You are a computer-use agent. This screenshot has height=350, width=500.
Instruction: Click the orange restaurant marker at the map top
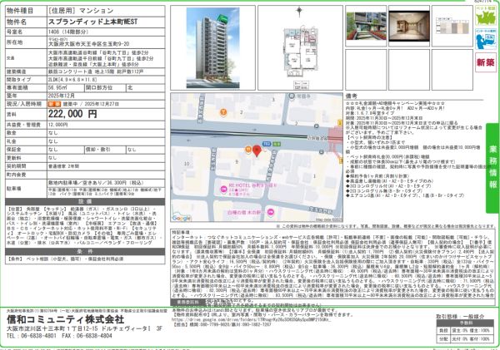coord(223,111)
